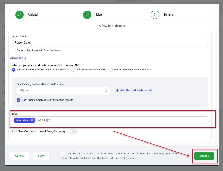Click the Cancel button
This screenshot has width=223, height=171.
[x=19, y=156]
